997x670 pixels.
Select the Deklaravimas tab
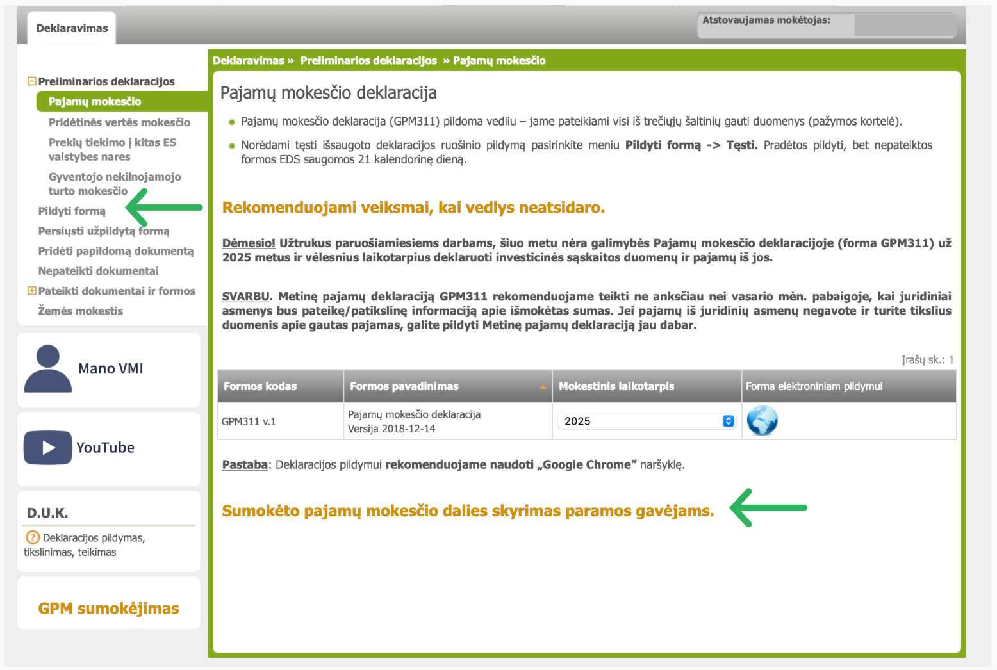pyautogui.click(x=72, y=28)
